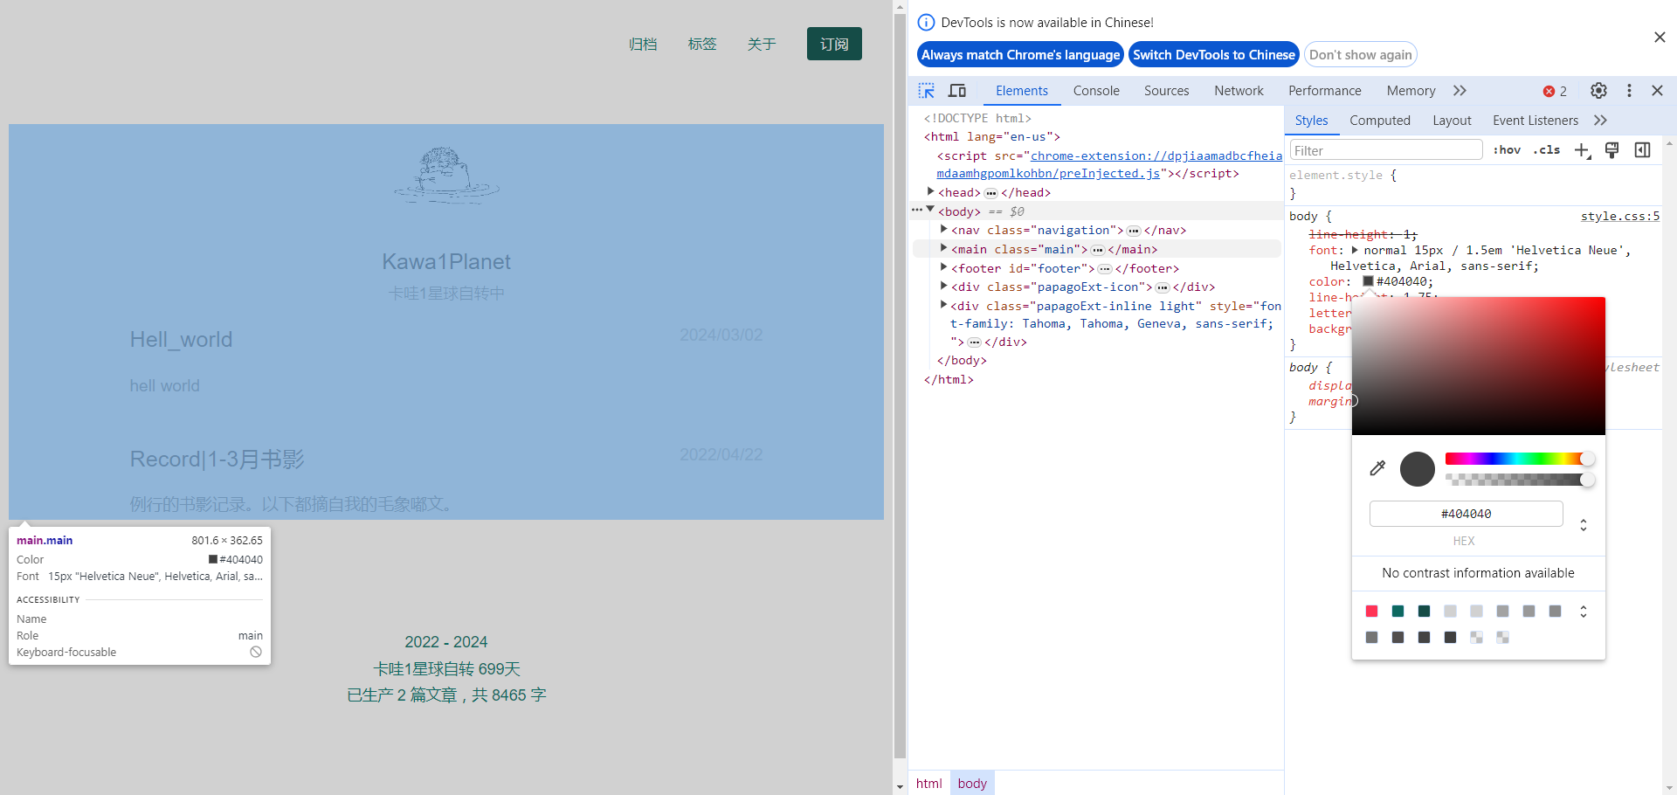This screenshot has height=795, width=1677.
Task: Click Switch DevTools to Chinese button
Action: (x=1213, y=55)
